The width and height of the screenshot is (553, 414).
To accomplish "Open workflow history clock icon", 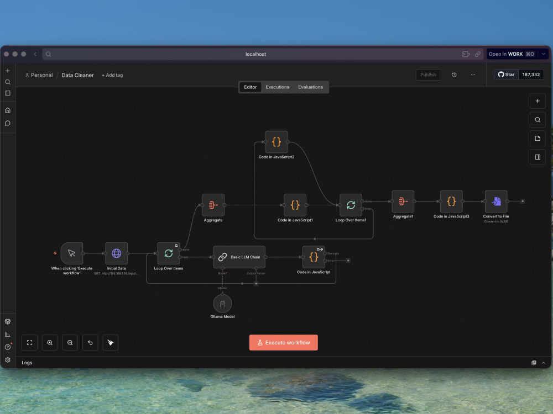I will click(x=454, y=75).
